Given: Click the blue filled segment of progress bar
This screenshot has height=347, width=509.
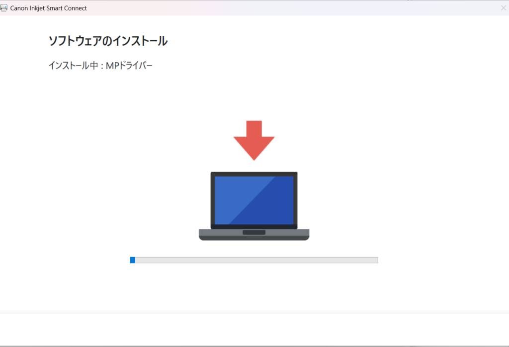Looking at the screenshot, I should tap(132, 260).
